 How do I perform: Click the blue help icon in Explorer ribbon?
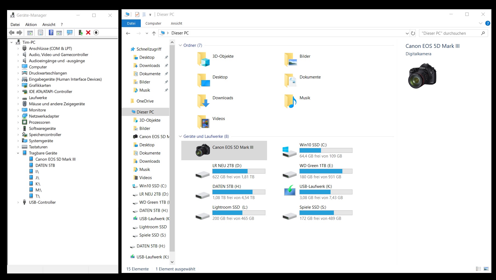(x=488, y=23)
